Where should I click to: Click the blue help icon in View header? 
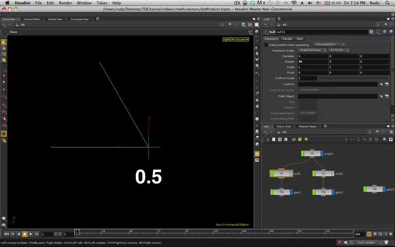point(257,32)
